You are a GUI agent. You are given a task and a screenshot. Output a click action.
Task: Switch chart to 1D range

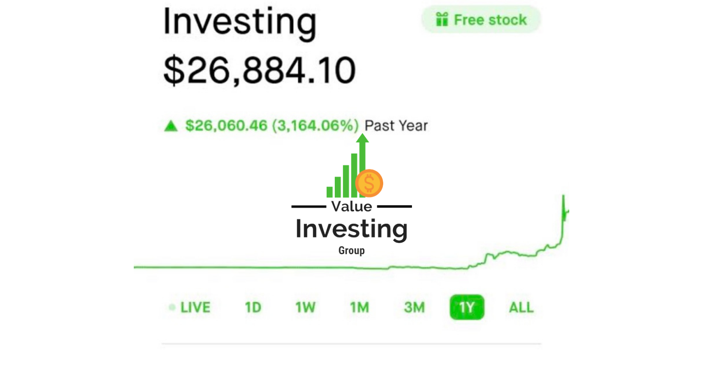point(253,307)
